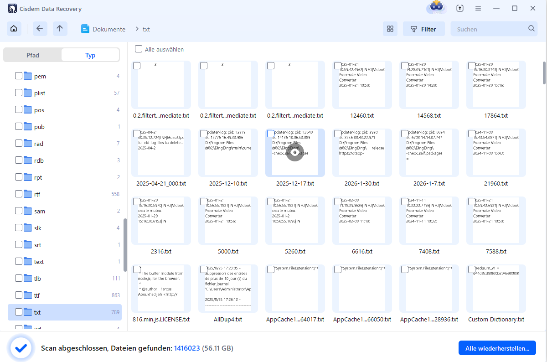Select checkbox on 12460.txt thumbnail
Image resolution: width=547 pixels, height=362 pixels.
tap(338, 66)
